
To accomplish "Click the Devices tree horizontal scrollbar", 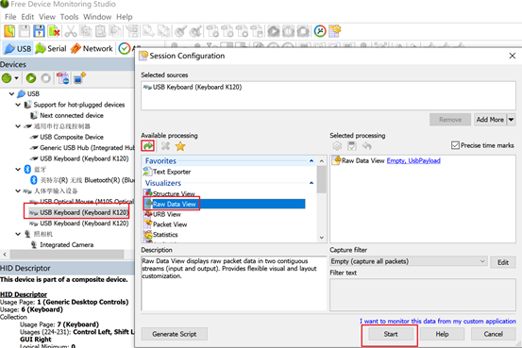I will [67, 255].
